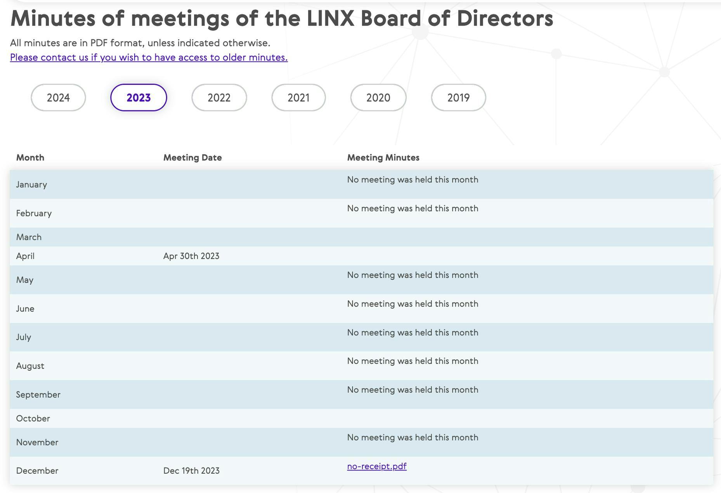Open the 2021 minutes tab
721x493 pixels.
pos(298,98)
